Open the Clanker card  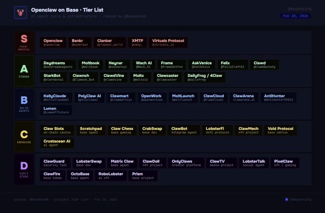pos(110,43)
